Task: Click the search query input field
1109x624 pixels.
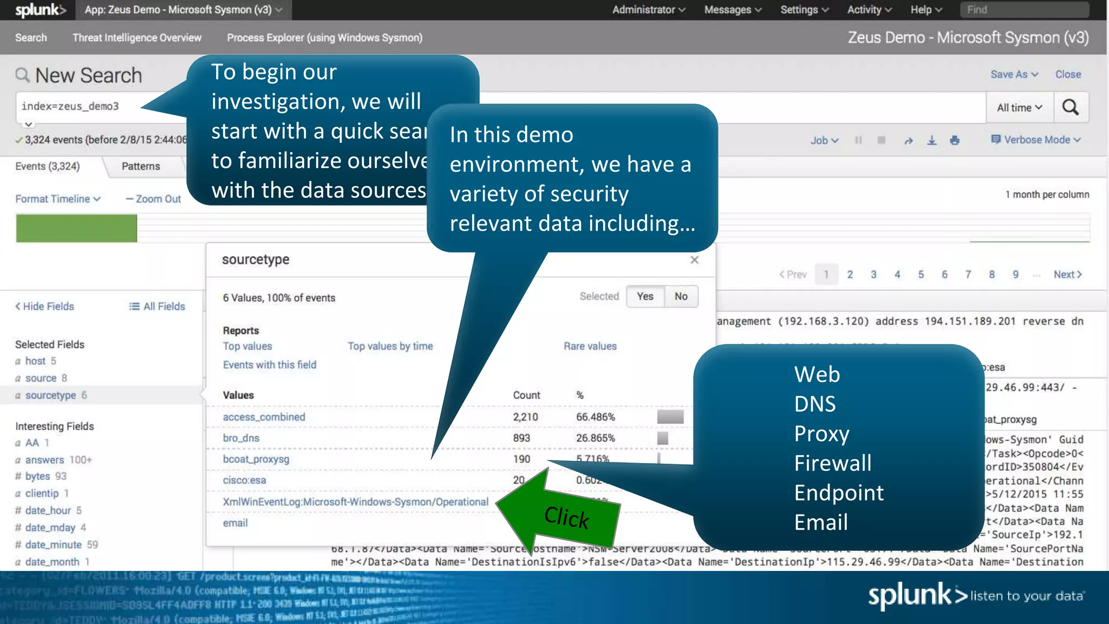Action: (x=501, y=107)
